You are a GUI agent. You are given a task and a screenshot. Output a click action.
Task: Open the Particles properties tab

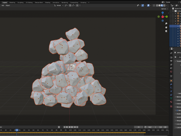[171, 88]
